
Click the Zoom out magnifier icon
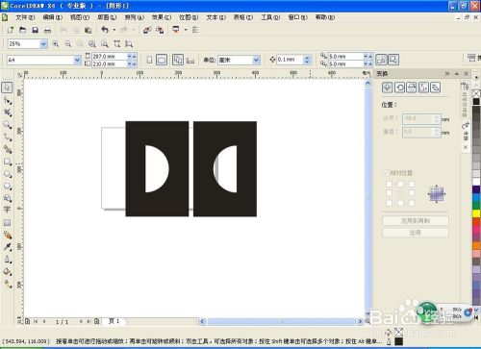click(68, 44)
